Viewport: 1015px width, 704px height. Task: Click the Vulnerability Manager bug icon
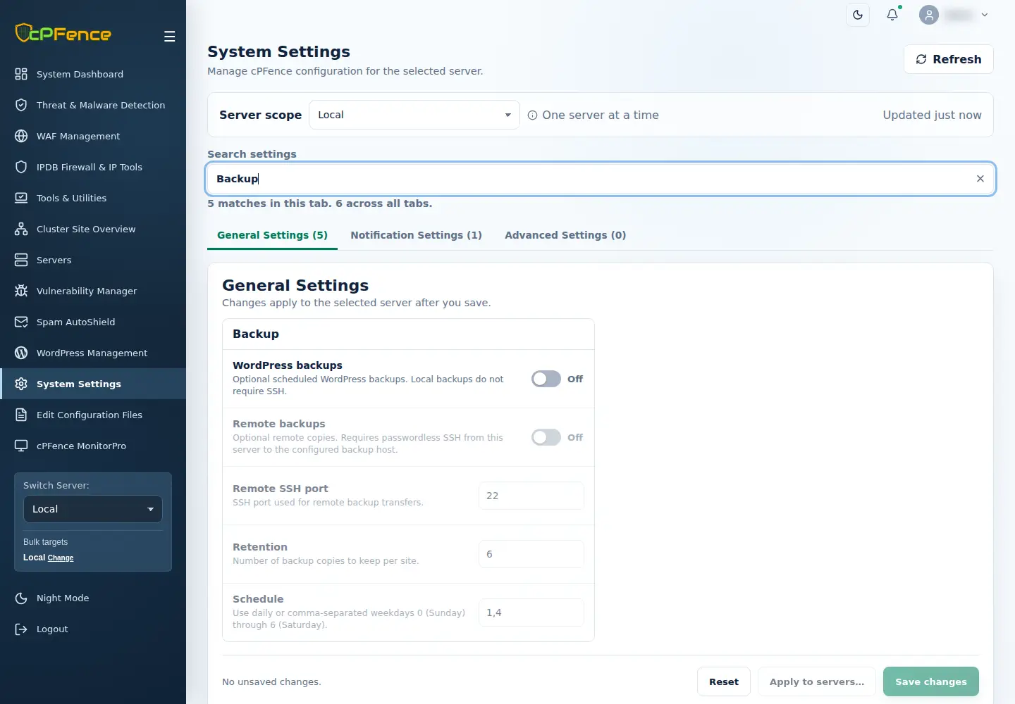(21, 291)
